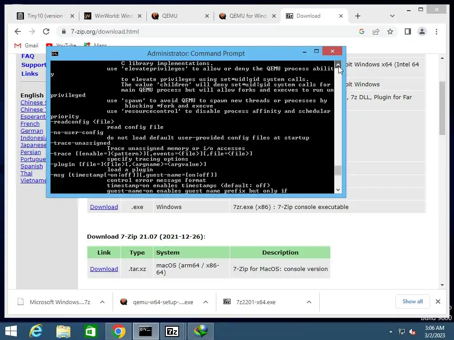The image size is (454, 340).
Task: Click the web page vertical scrollbar thumb
Action: click(x=442, y=108)
